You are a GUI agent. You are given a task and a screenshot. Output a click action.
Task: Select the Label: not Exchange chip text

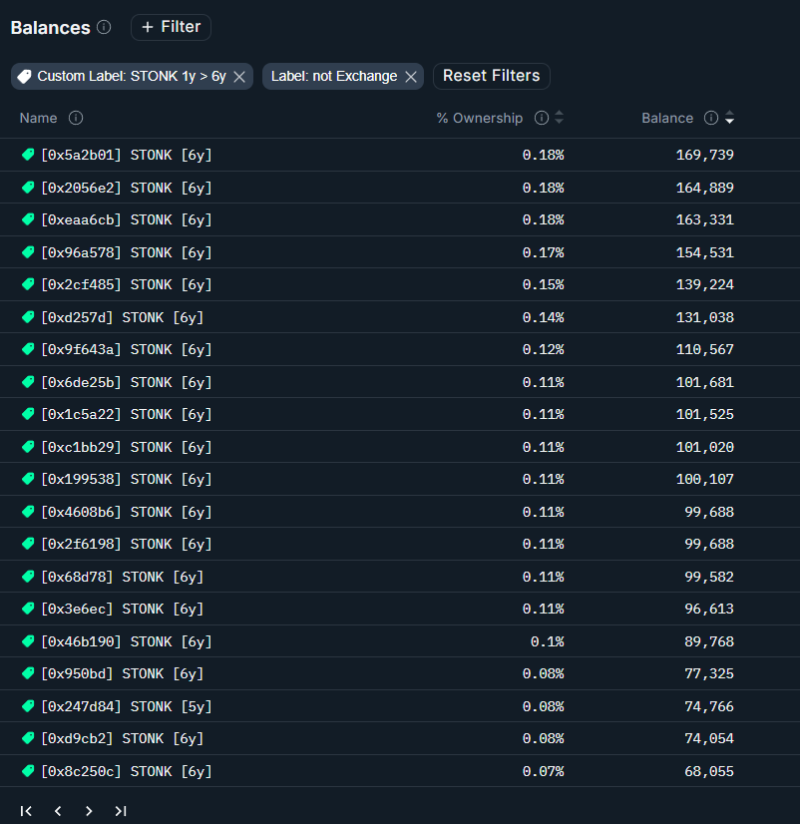pyautogui.click(x=334, y=76)
